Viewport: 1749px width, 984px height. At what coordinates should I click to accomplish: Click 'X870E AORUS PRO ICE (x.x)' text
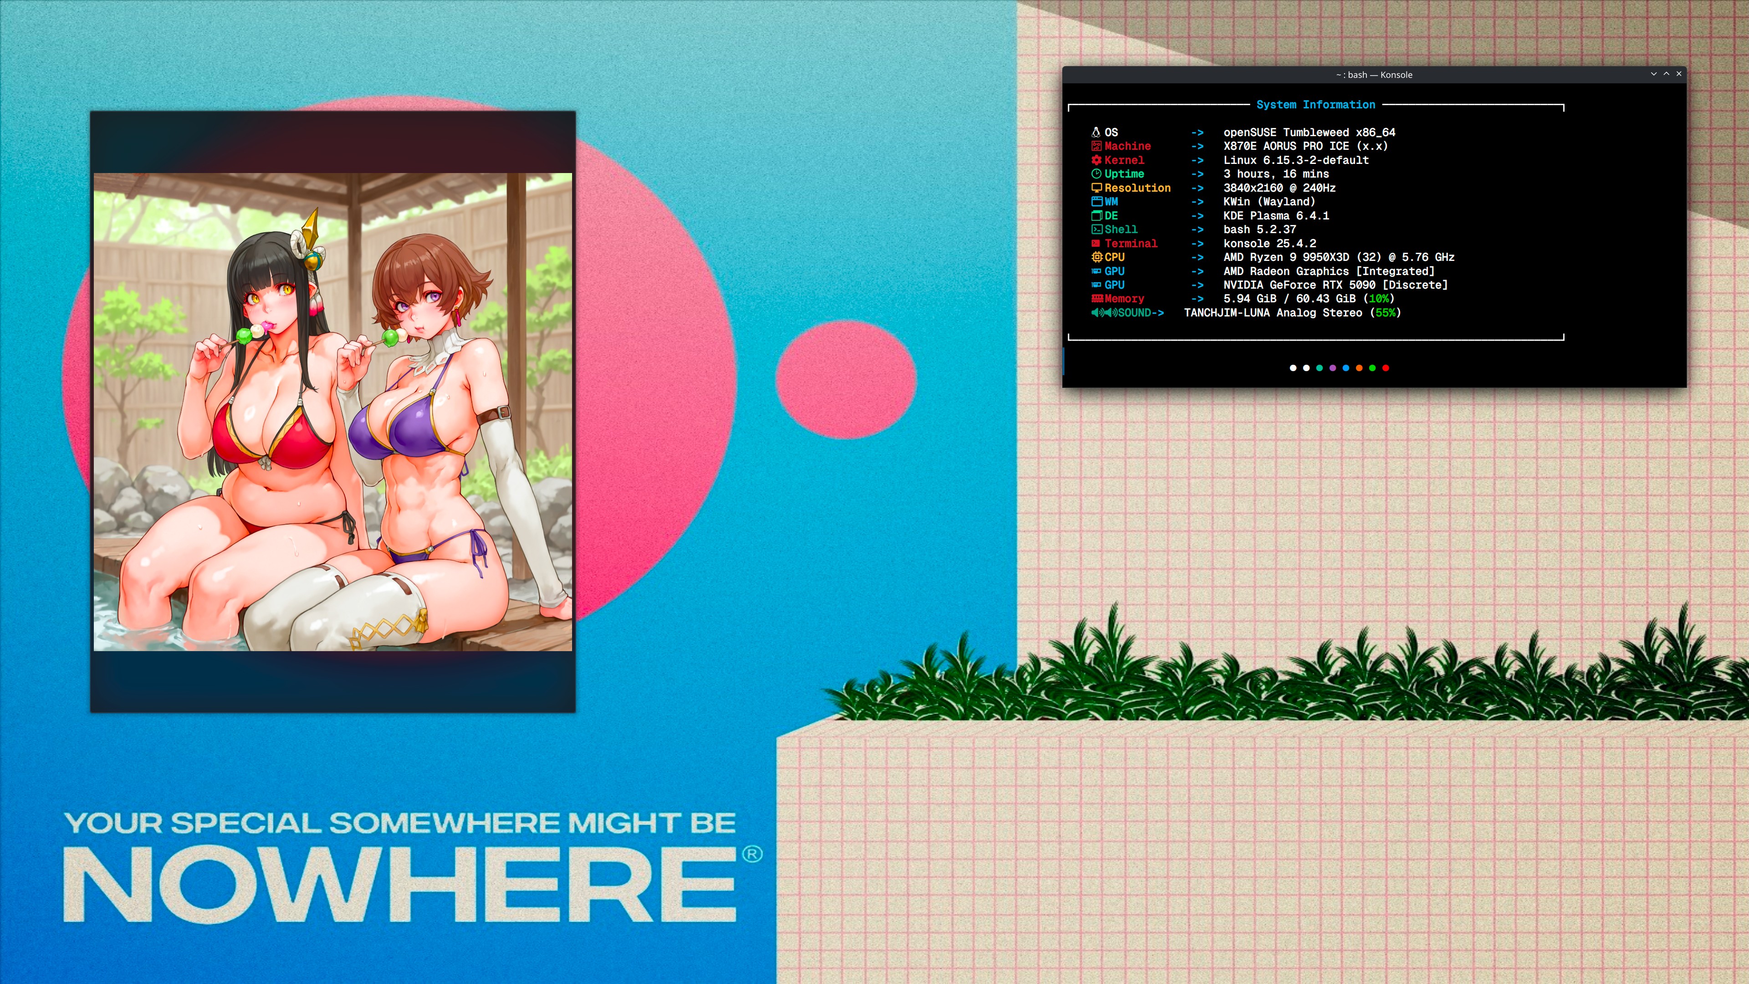1306,146
